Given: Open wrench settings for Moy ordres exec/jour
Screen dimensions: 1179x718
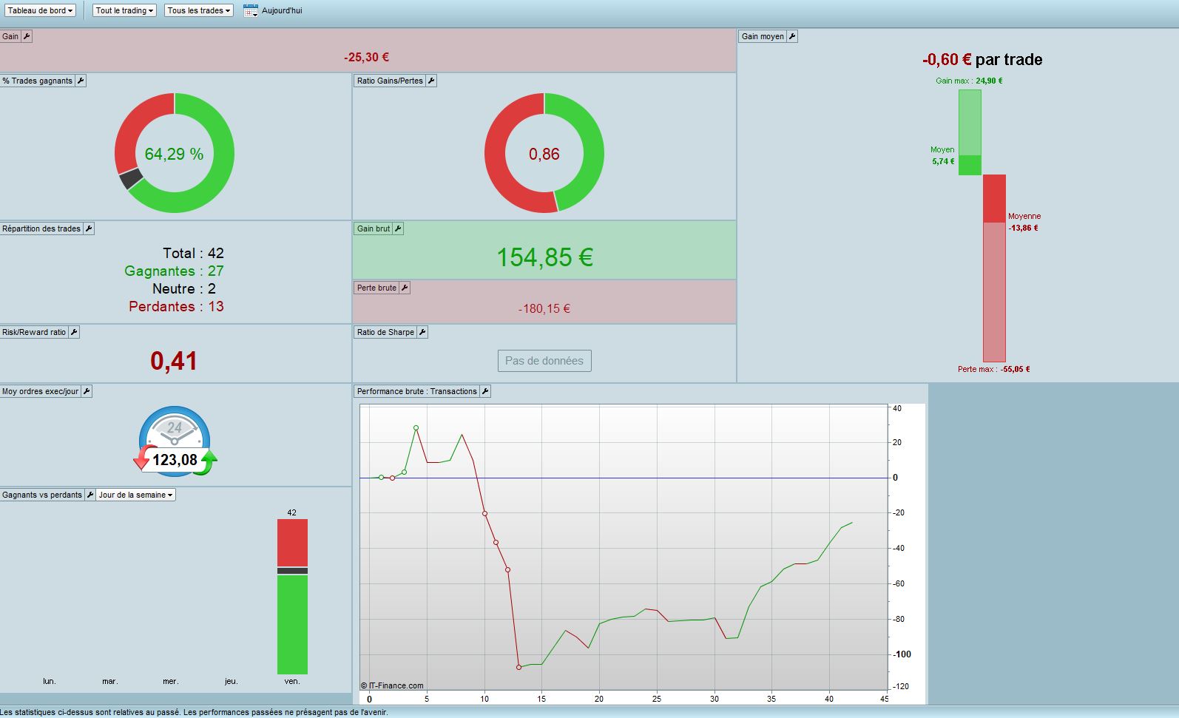Looking at the screenshot, I should (87, 391).
